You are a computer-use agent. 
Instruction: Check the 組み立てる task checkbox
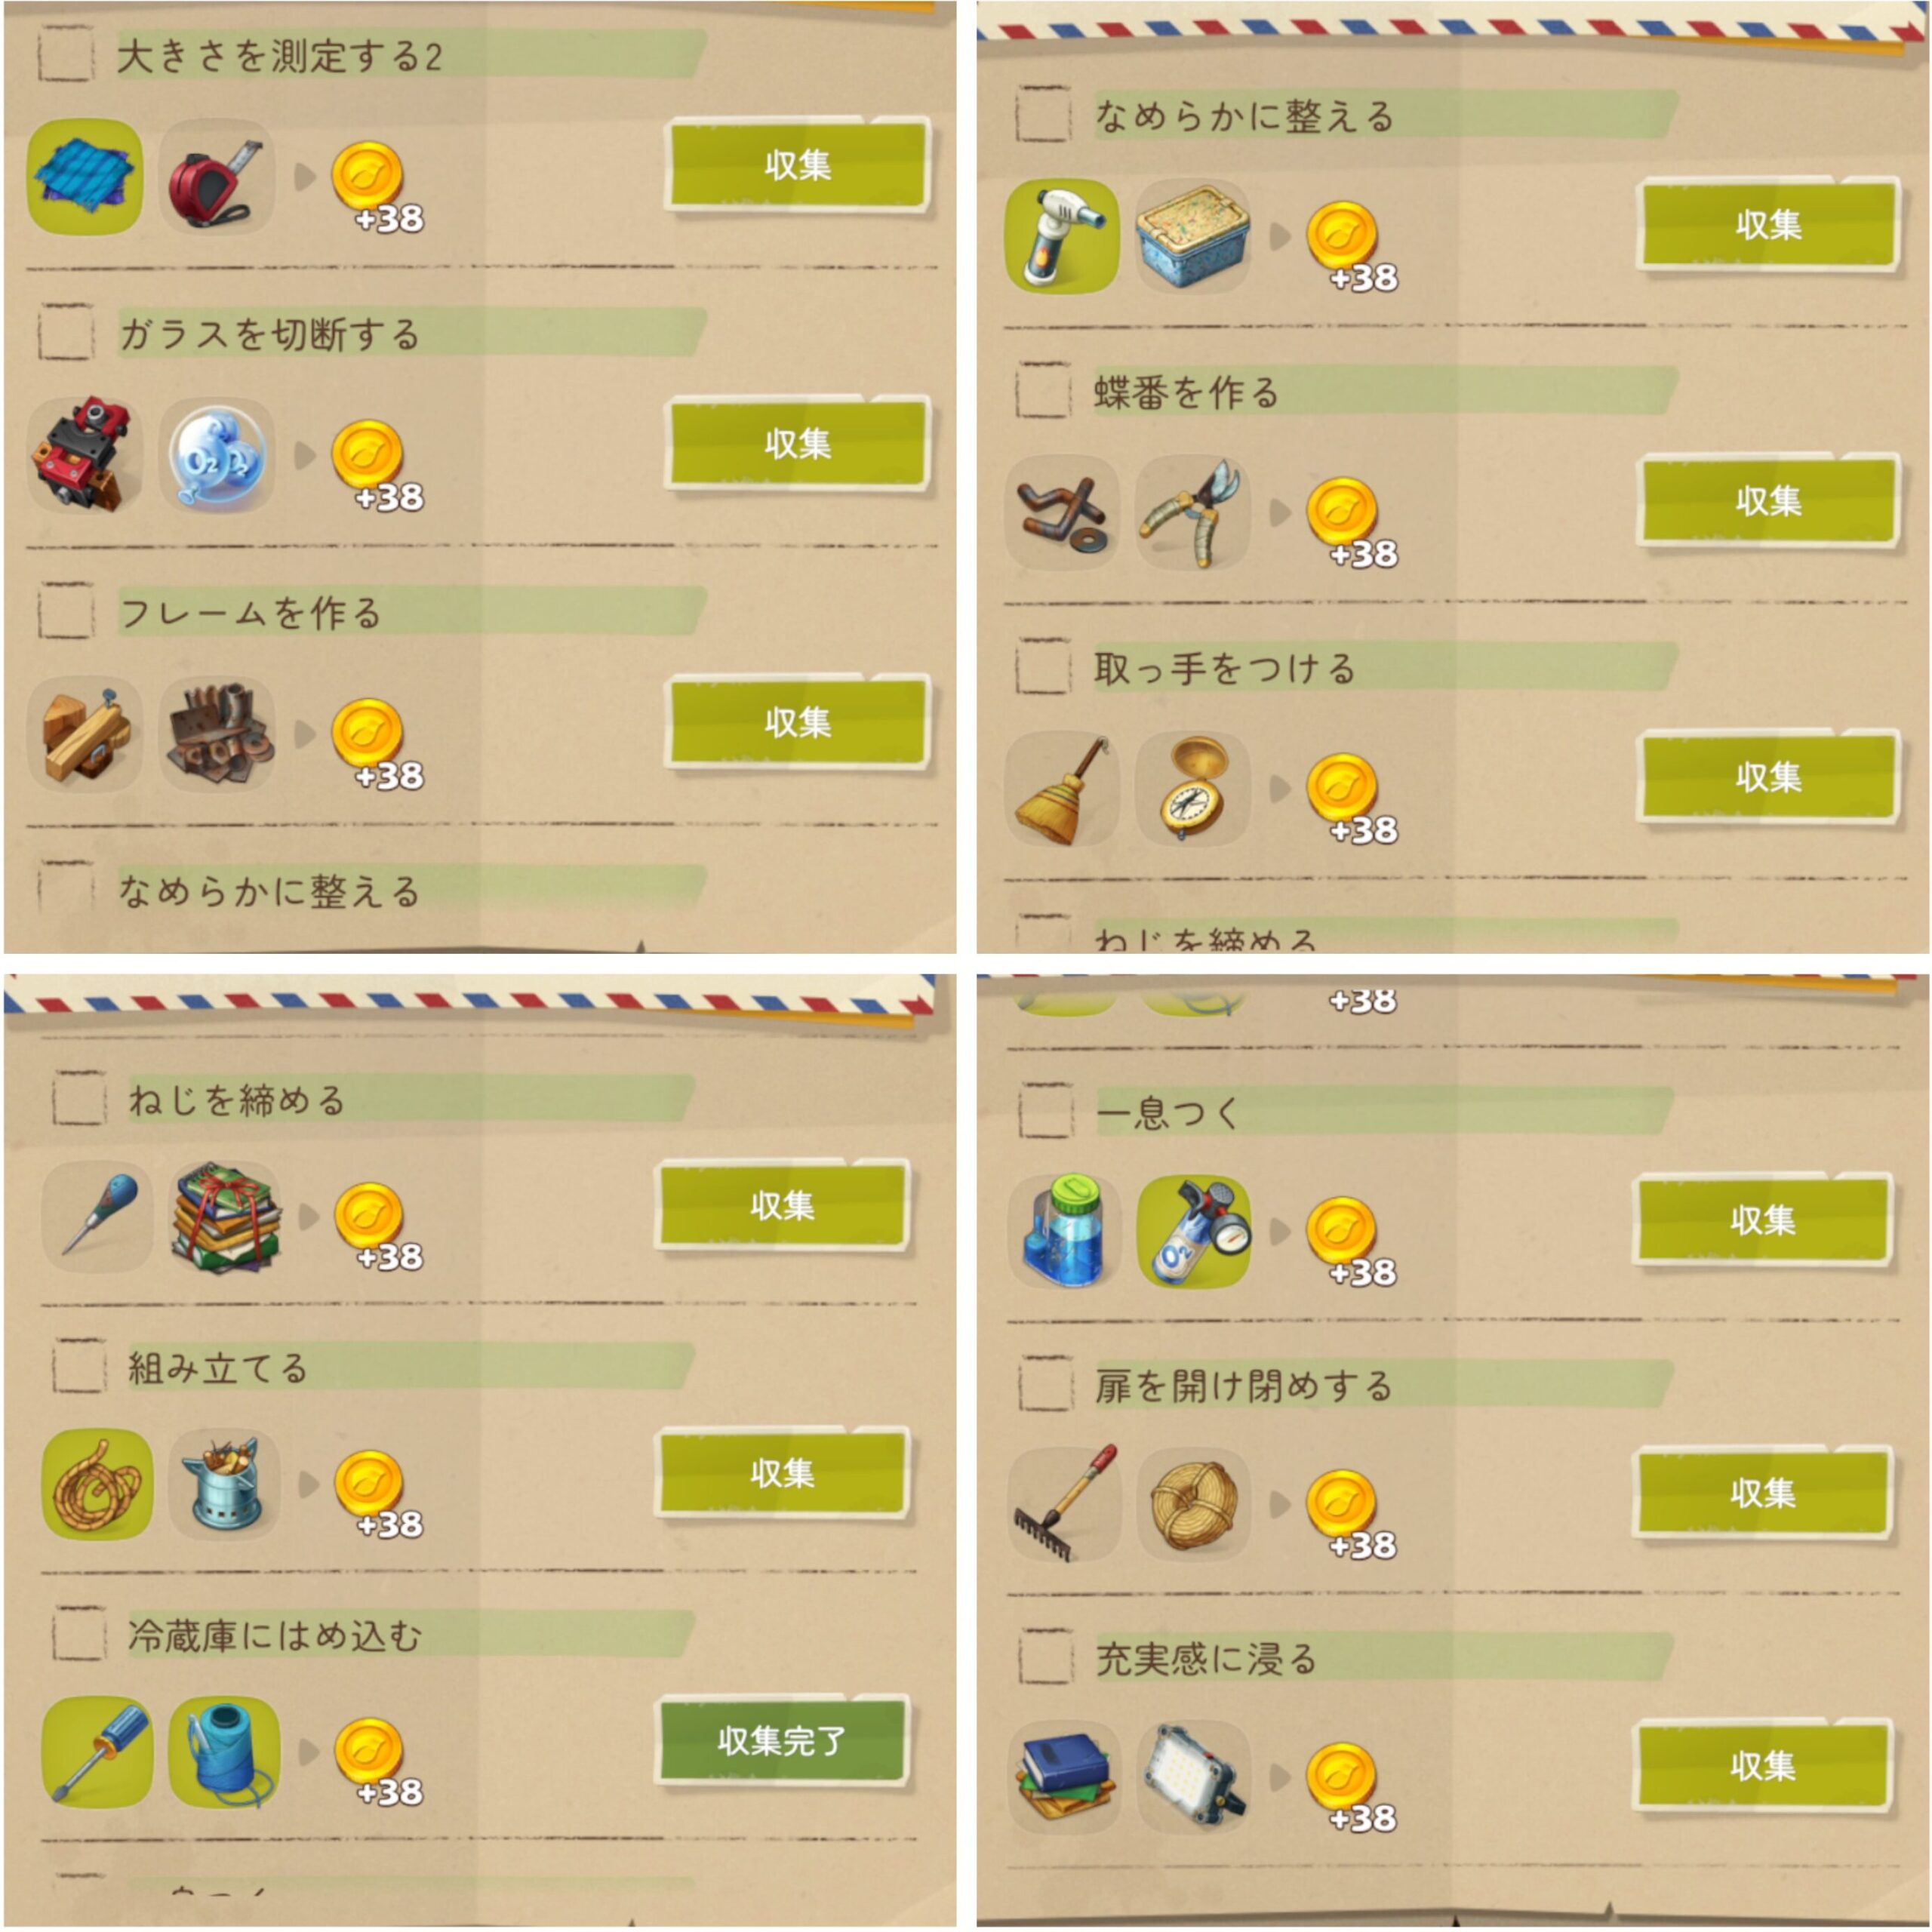[x=79, y=1366]
